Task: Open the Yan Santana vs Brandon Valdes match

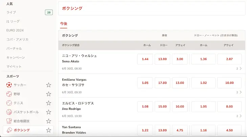Action: tap(74, 130)
